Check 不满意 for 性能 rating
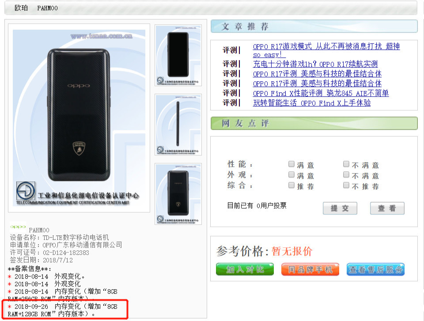The height and width of the screenshot is (321, 424). click(x=346, y=164)
